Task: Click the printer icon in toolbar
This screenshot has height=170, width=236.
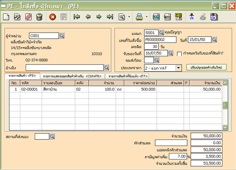Action: [139, 17]
